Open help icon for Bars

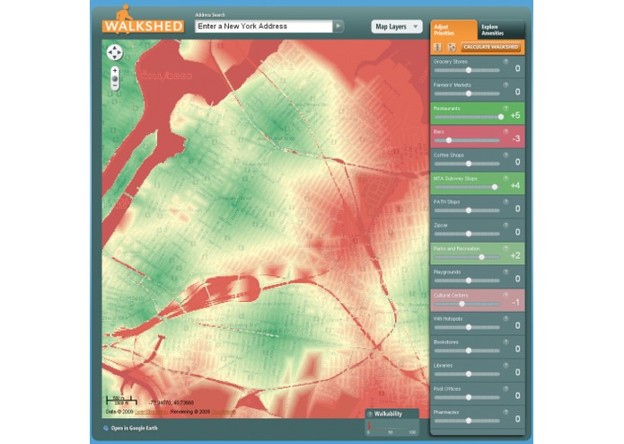pyautogui.click(x=505, y=131)
